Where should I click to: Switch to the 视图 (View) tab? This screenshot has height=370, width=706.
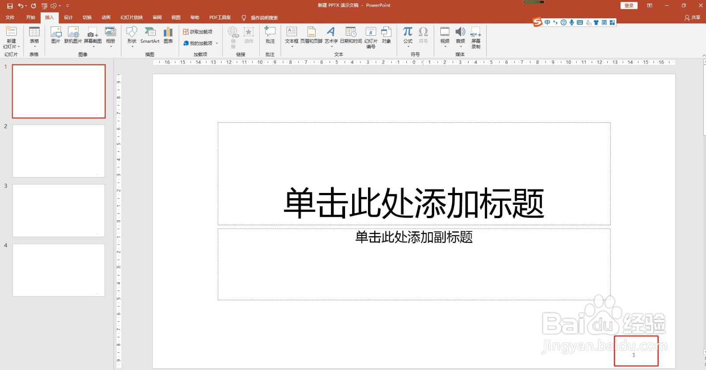coord(176,18)
